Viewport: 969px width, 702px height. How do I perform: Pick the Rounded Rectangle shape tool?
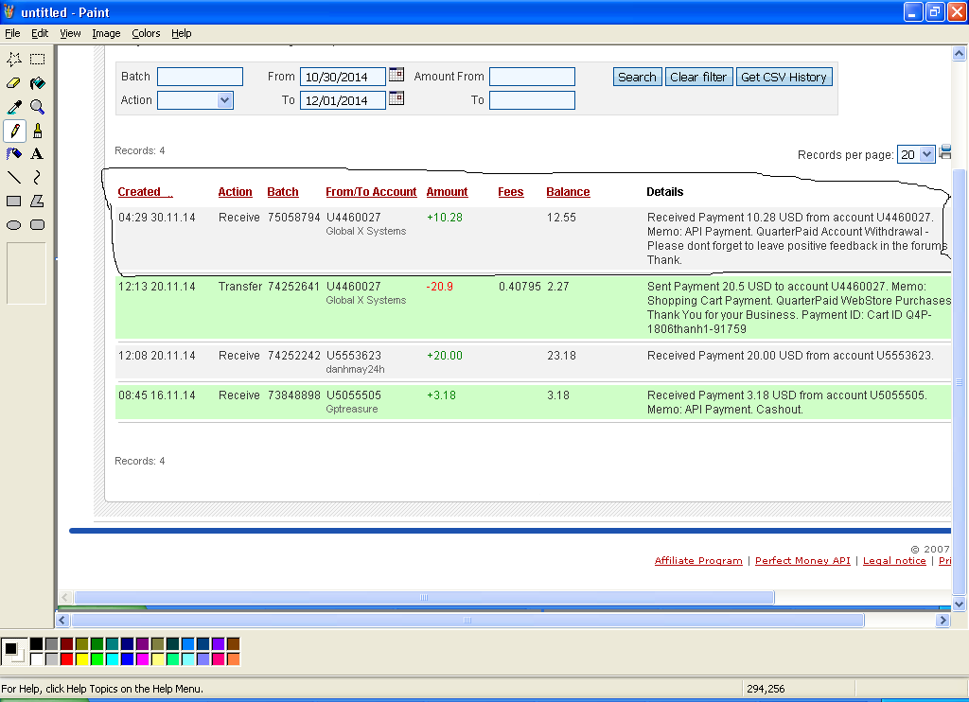(37, 224)
